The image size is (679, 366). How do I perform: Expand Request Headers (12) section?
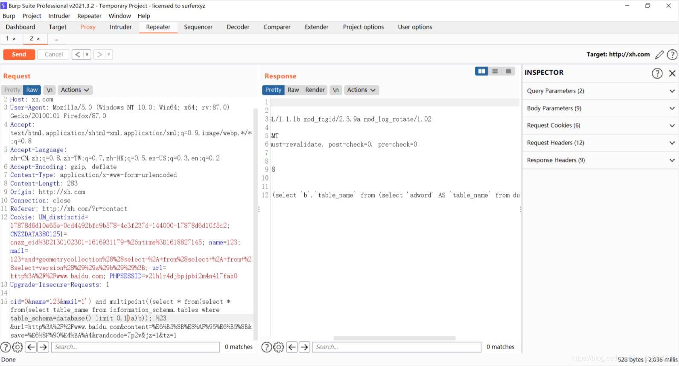point(600,143)
